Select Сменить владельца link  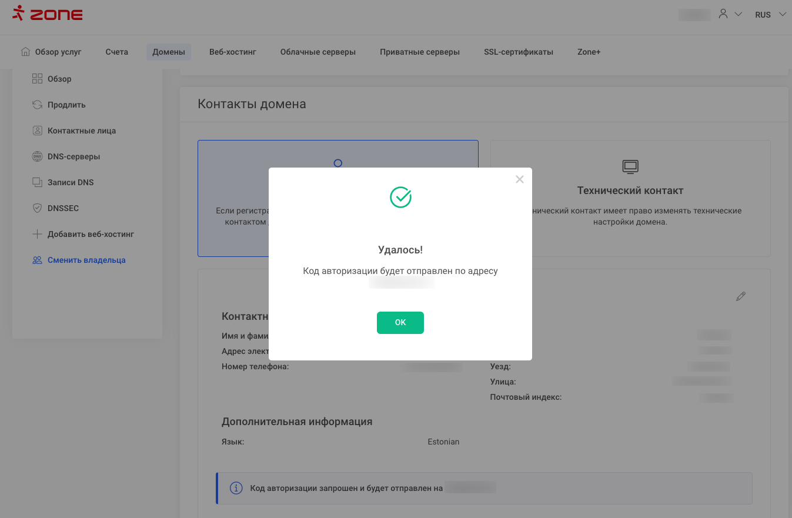point(86,260)
